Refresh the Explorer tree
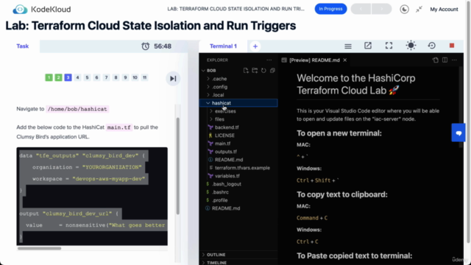Image resolution: width=471 pixels, height=265 pixels. pos(263,71)
